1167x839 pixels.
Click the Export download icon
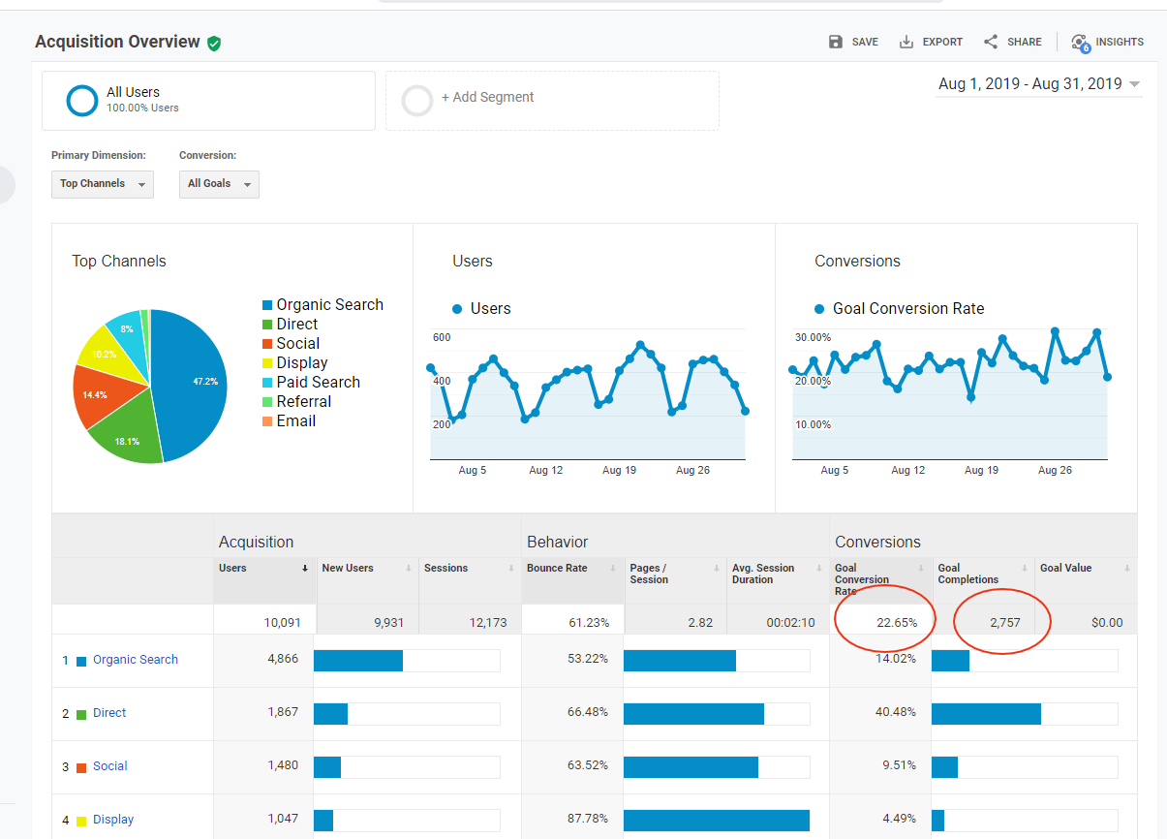click(906, 42)
